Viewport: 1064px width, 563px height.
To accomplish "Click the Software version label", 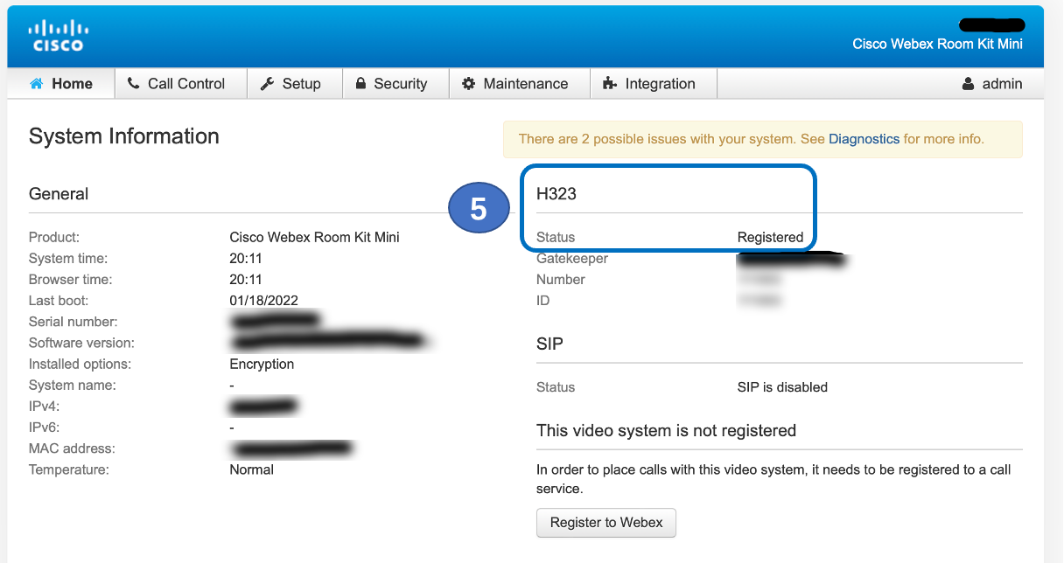I will (x=81, y=343).
